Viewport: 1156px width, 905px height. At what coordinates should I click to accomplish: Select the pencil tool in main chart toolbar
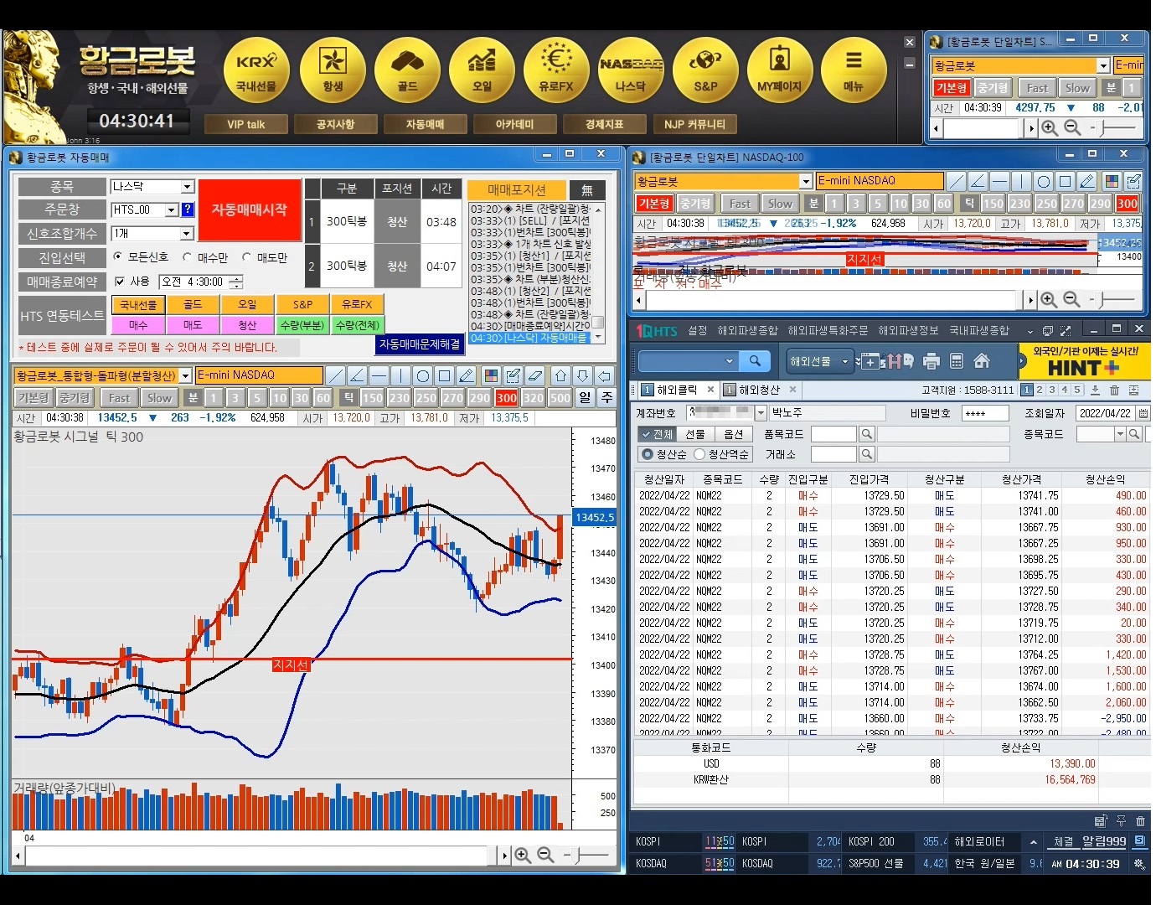pos(467,375)
